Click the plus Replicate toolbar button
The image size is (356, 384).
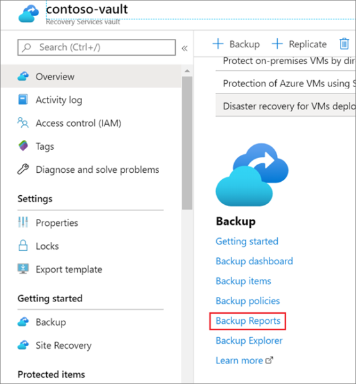click(x=300, y=44)
